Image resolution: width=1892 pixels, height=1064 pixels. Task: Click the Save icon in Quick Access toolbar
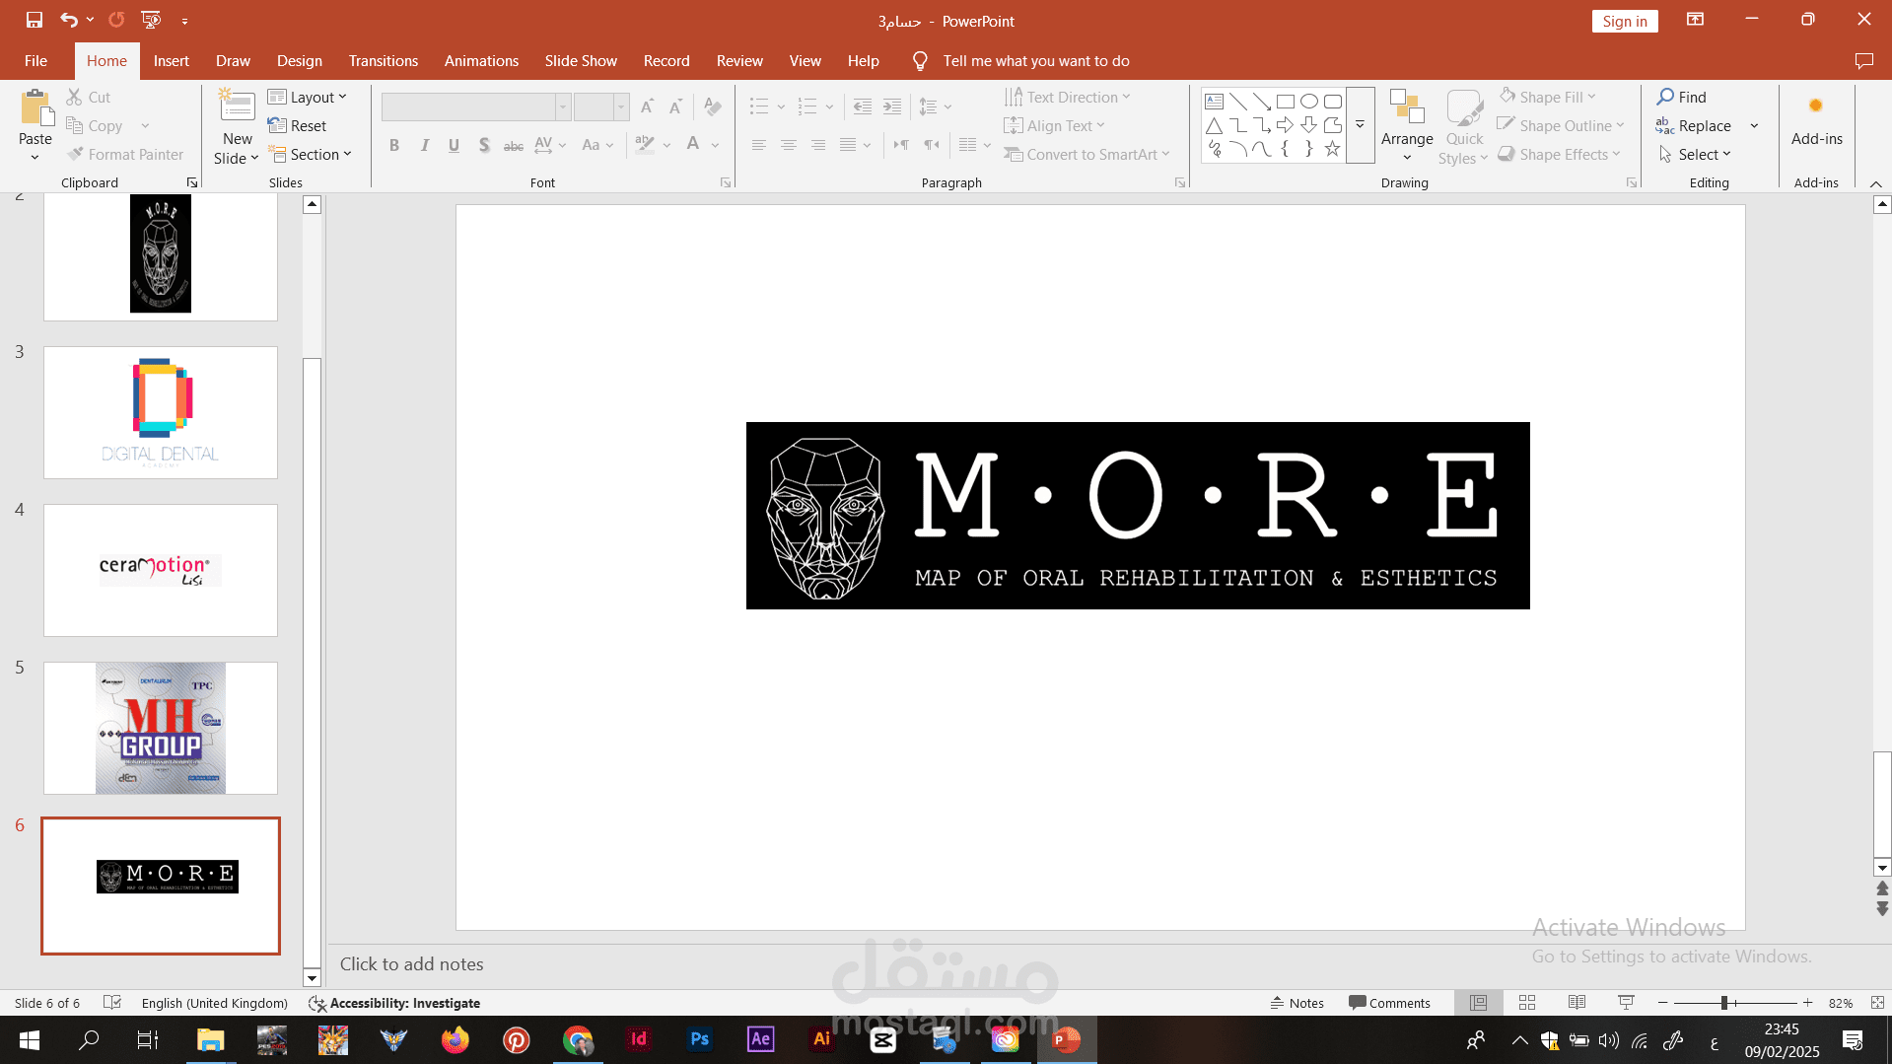pyautogui.click(x=35, y=20)
